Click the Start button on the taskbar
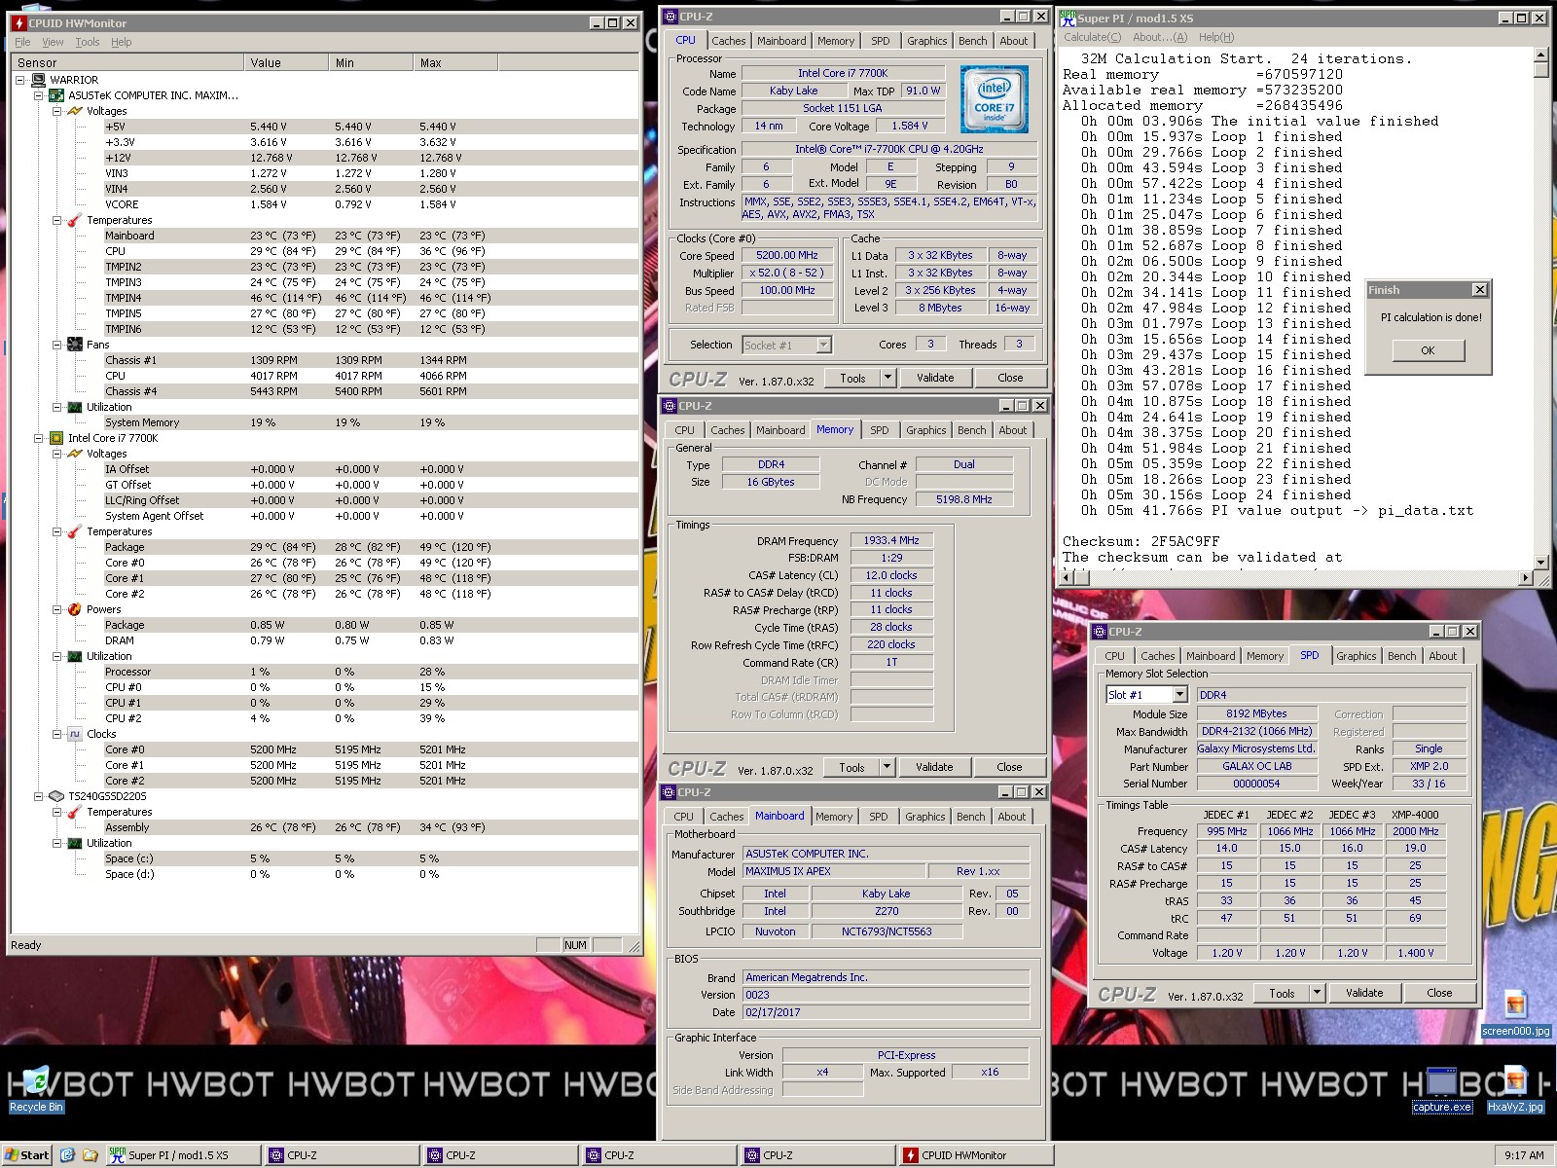Screen dimensions: 1557x1168 [27, 1155]
